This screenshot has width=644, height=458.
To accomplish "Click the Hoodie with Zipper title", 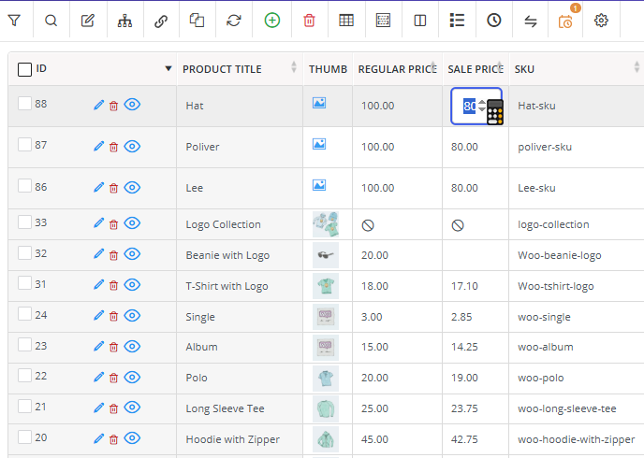I will pos(232,439).
